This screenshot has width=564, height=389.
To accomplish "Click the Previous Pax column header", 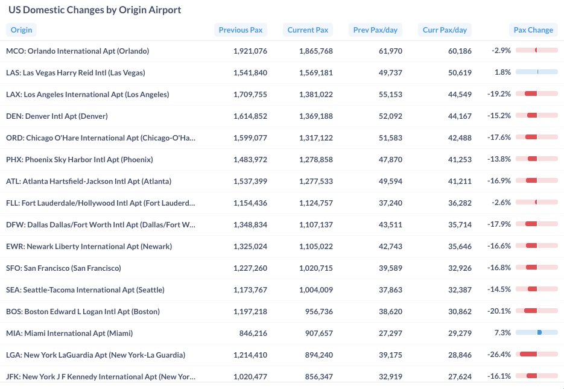I will point(240,30).
